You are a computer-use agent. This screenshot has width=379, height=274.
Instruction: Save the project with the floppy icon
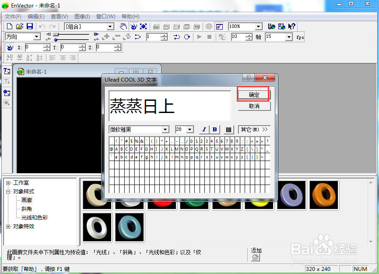30,26
